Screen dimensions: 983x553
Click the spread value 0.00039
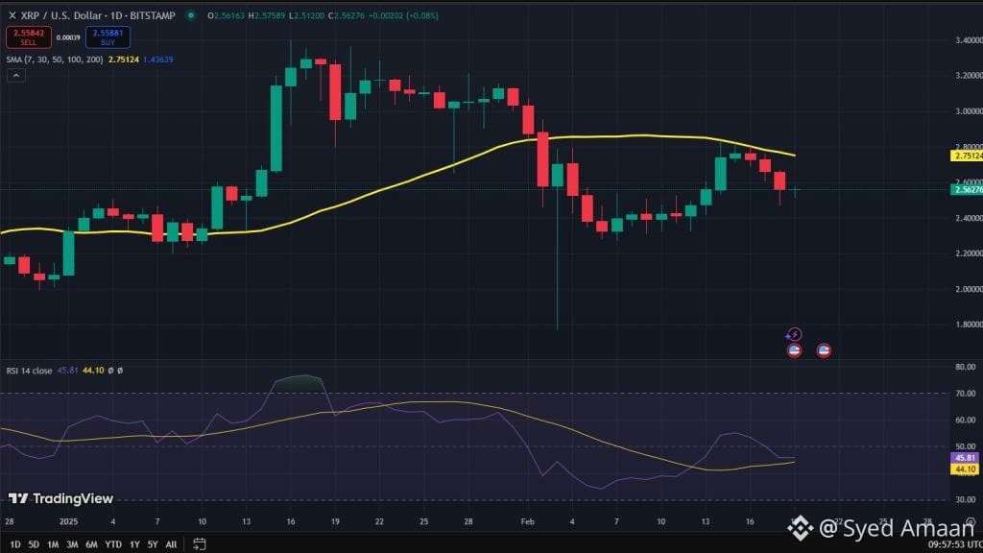(68, 37)
